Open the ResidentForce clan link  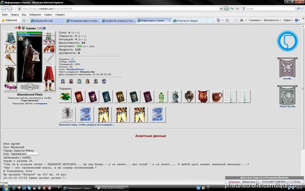(x=75, y=69)
